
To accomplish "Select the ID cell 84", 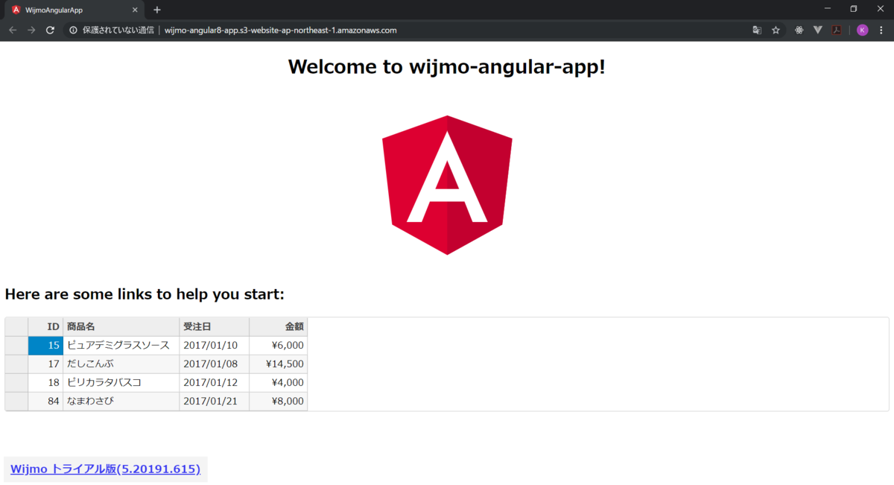I will coord(45,401).
